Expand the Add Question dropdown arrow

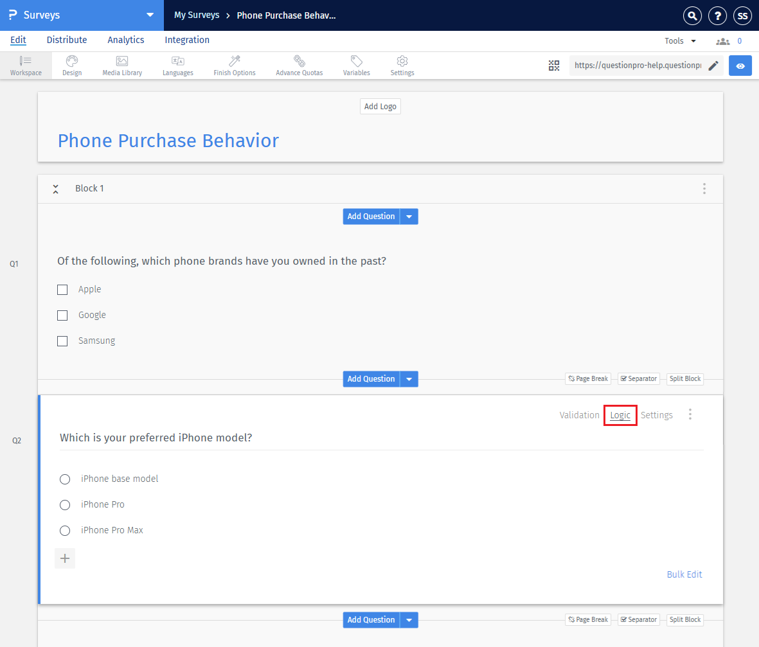(x=409, y=216)
